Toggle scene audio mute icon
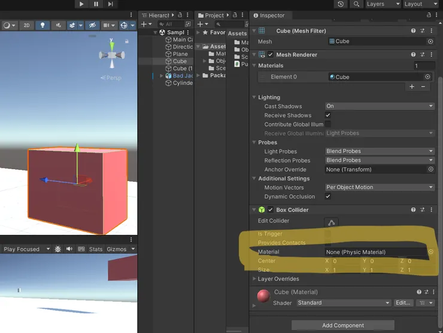The height and width of the screenshot is (333, 443). 58,25
